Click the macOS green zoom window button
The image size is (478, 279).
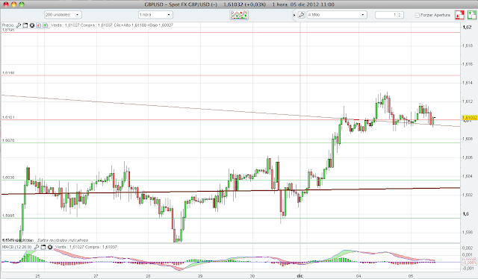[x=22, y=4]
